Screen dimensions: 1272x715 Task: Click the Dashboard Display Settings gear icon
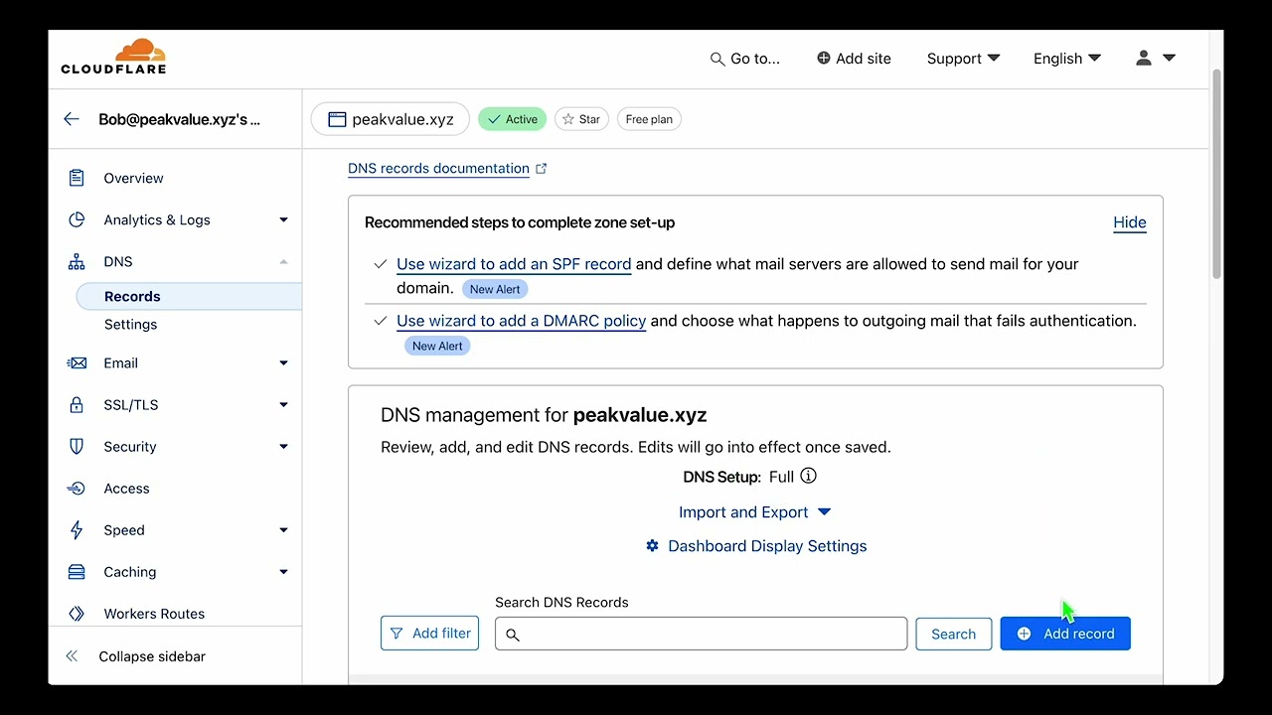tap(653, 546)
